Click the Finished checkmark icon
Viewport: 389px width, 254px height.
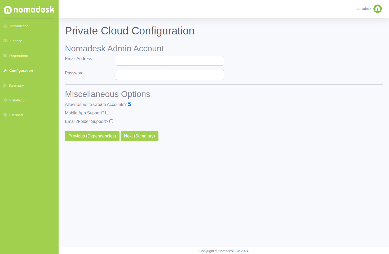pos(5,115)
